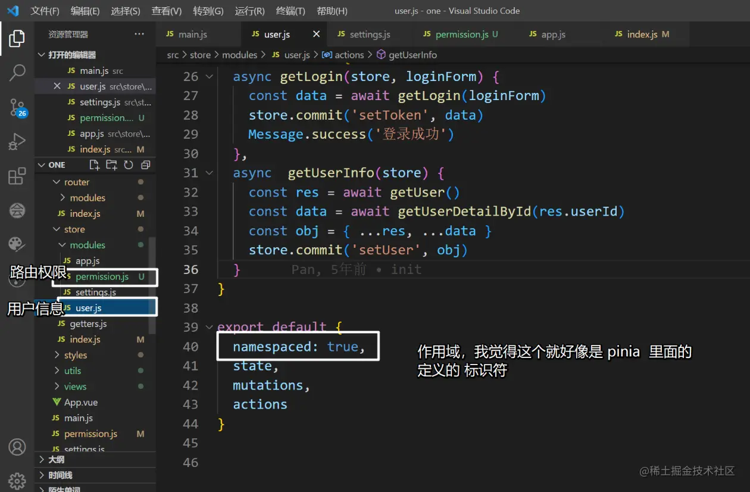750x492 pixels.
Task: Open the Accounts menu icon
Action: coord(17,447)
